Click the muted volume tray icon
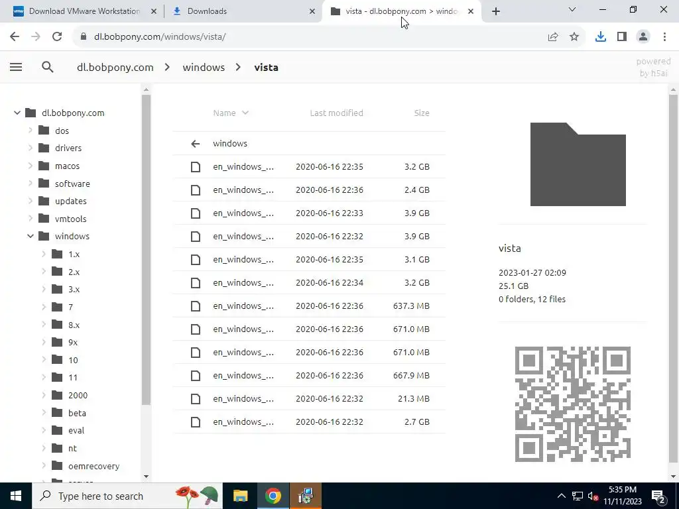Viewport: 679px width, 509px height. [593, 496]
